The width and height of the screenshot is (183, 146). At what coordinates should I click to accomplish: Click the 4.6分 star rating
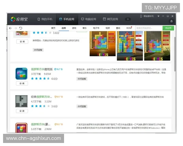click(x=44, y=79)
